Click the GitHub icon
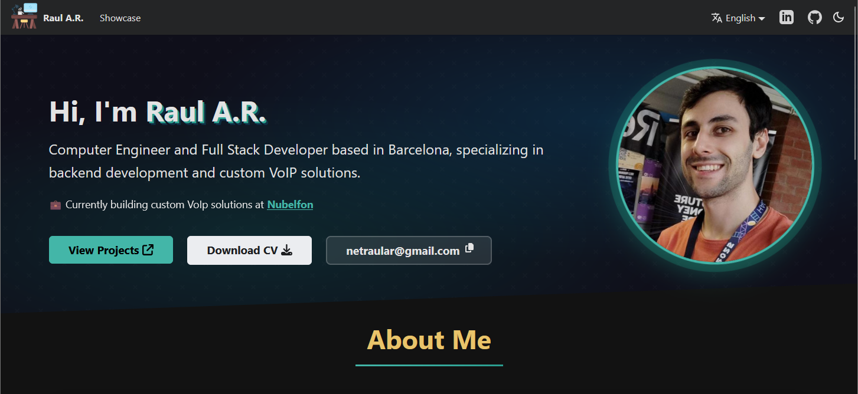 tap(814, 17)
